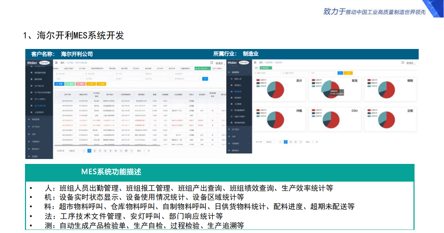The height and width of the screenshot is (233, 444).
Task: Click fullscreen icon in order plan screenshot
Action: pyautogui.click(x=212, y=63)
